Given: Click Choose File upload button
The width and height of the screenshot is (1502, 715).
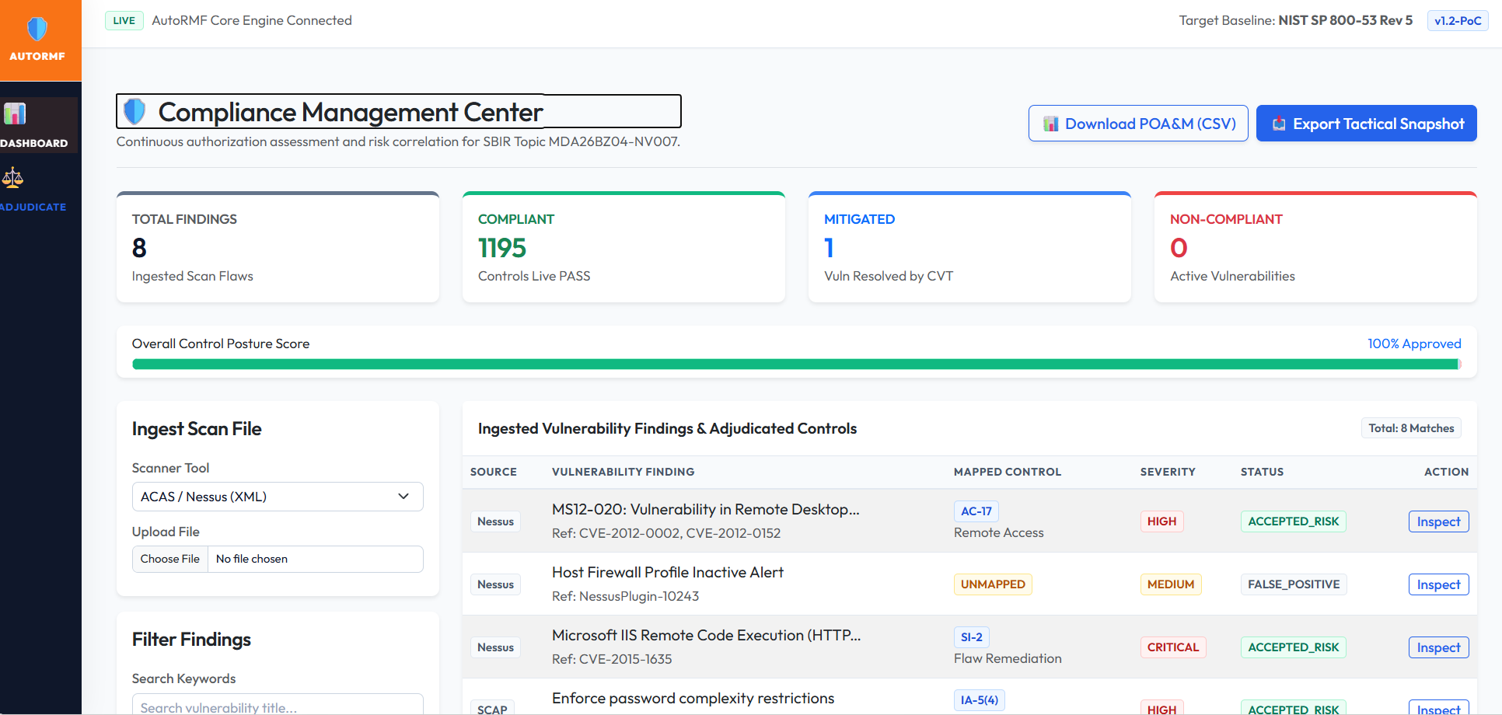Looking at the screenshot, I should pyautogui.click(x=170, y=559).
